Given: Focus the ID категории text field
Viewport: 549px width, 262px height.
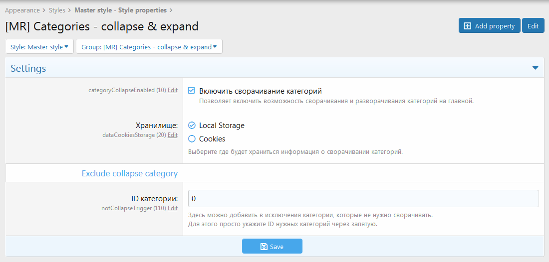Looking at the screenshot, I should 363,198.
